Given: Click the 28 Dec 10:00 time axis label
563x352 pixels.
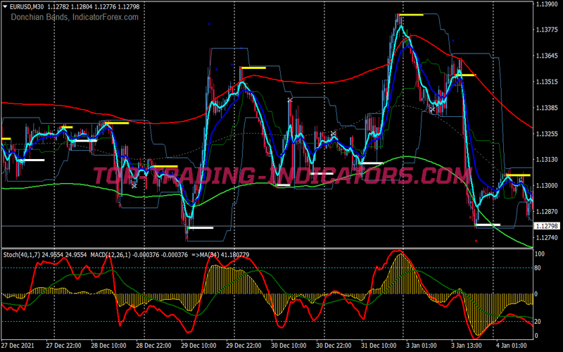Looking at the screenshot, I should (x=108, y=346).
